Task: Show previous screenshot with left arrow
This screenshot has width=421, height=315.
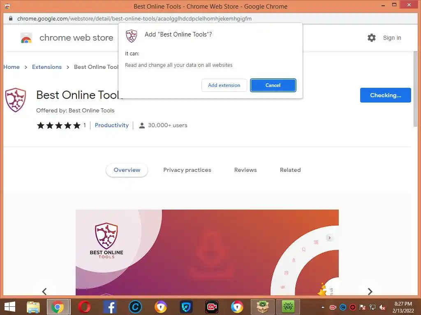Action: [44, 291]
